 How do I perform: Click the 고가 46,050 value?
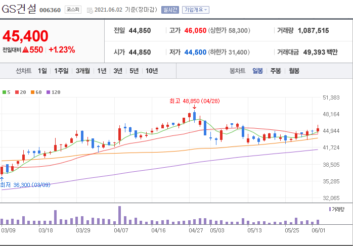coord(195,30)
